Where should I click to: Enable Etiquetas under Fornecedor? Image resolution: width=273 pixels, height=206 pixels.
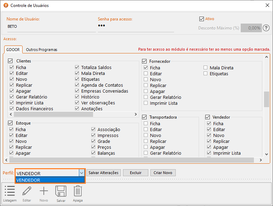(x=206, y=74)
